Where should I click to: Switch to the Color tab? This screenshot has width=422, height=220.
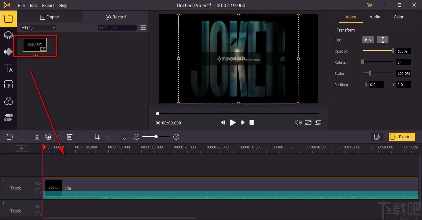coord(398,17)
